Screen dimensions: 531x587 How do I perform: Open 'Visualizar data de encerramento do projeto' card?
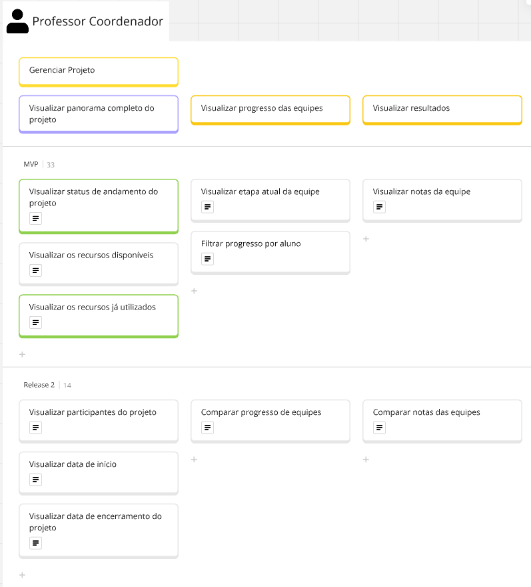(x=99, y=531)
